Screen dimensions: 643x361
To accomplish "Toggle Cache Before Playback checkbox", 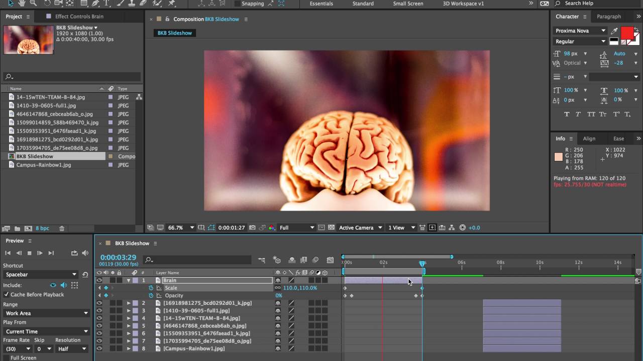I will click(x=7, y=295).
